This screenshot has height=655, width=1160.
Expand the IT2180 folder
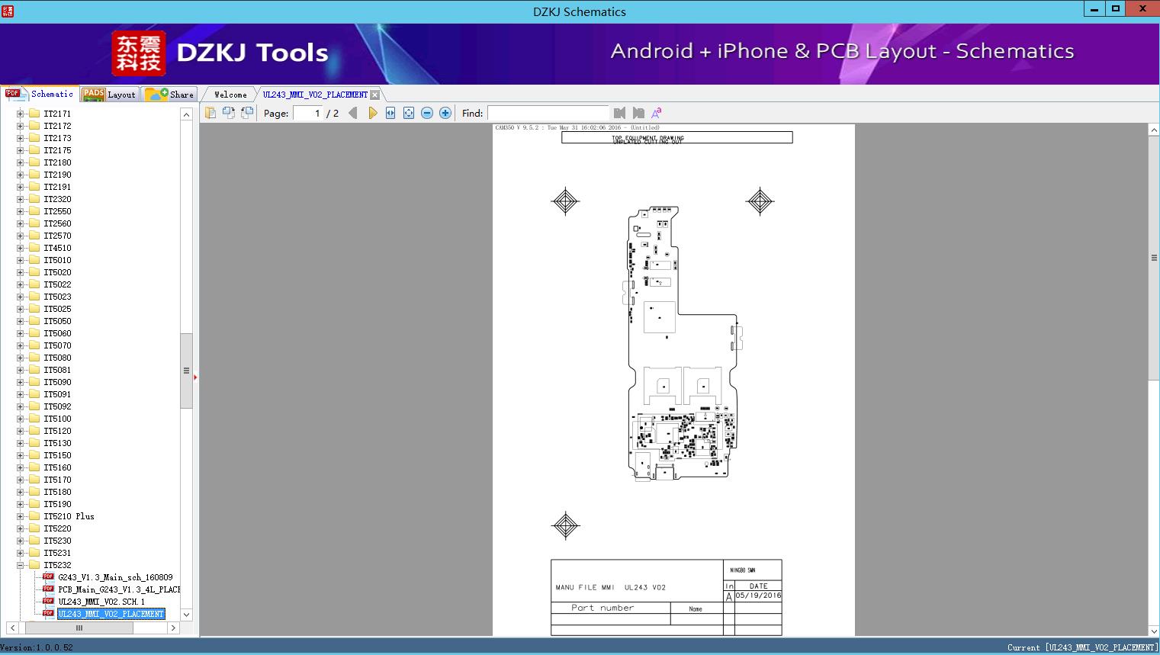pos(21,162)
